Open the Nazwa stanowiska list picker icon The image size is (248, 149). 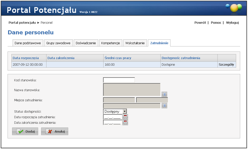[x=164, y=94]
